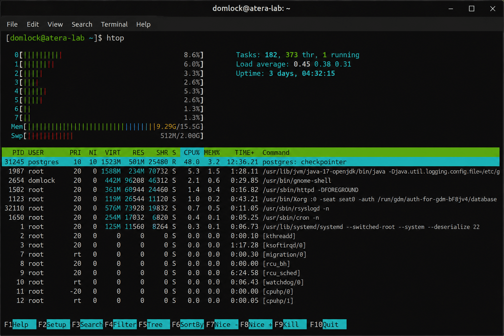
Task: Click the Load average values
Action: click(322, 64)
